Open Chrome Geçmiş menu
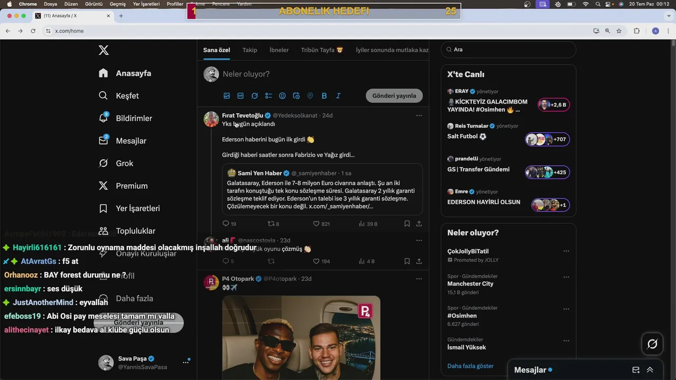Image resolution: width=676 pixels, height=380 pixels. click(x=117, y=4)
